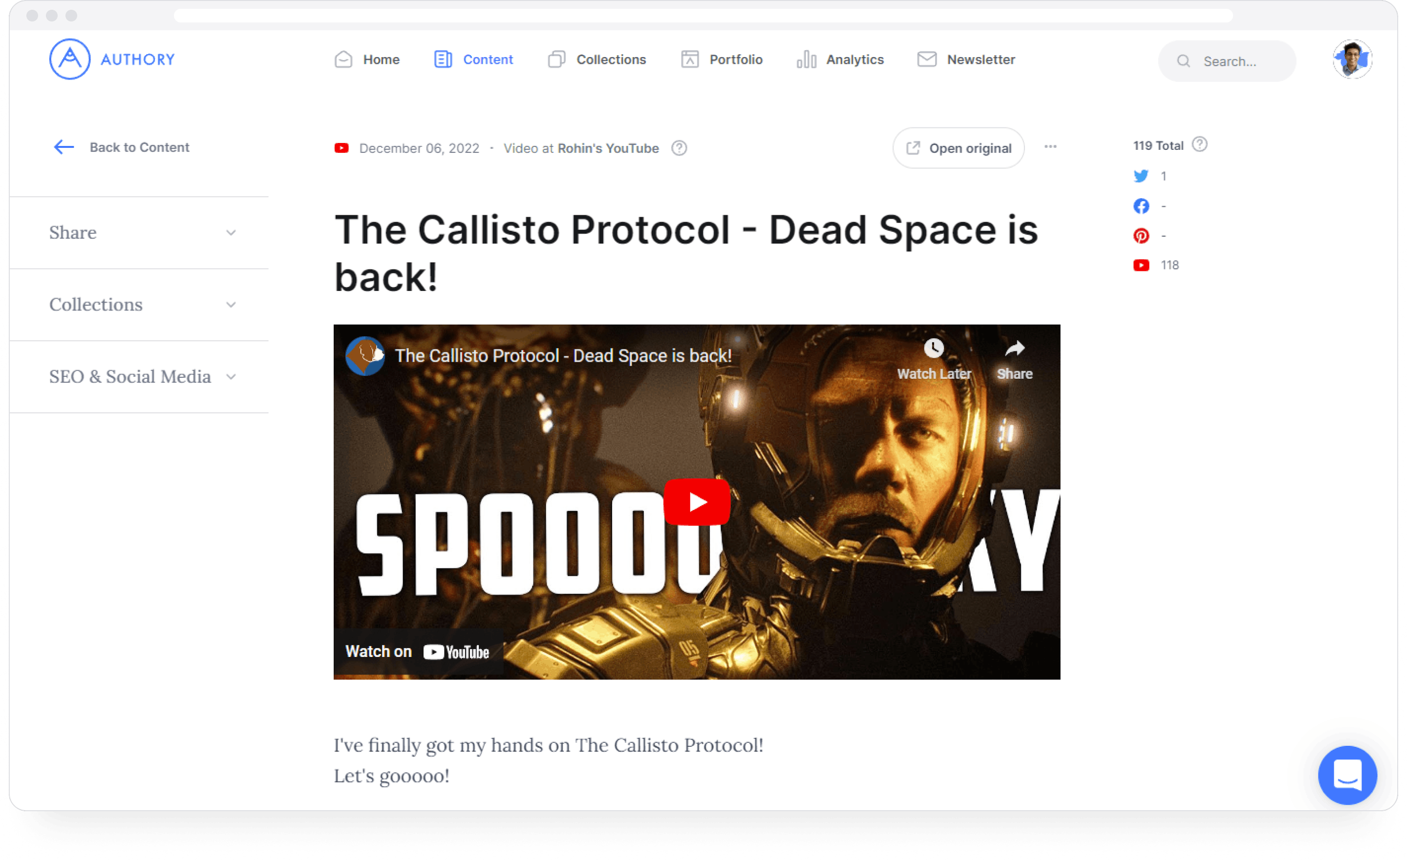Click the Authory home logo icon
Screen dimensions: 1407x860
point(68,58)
